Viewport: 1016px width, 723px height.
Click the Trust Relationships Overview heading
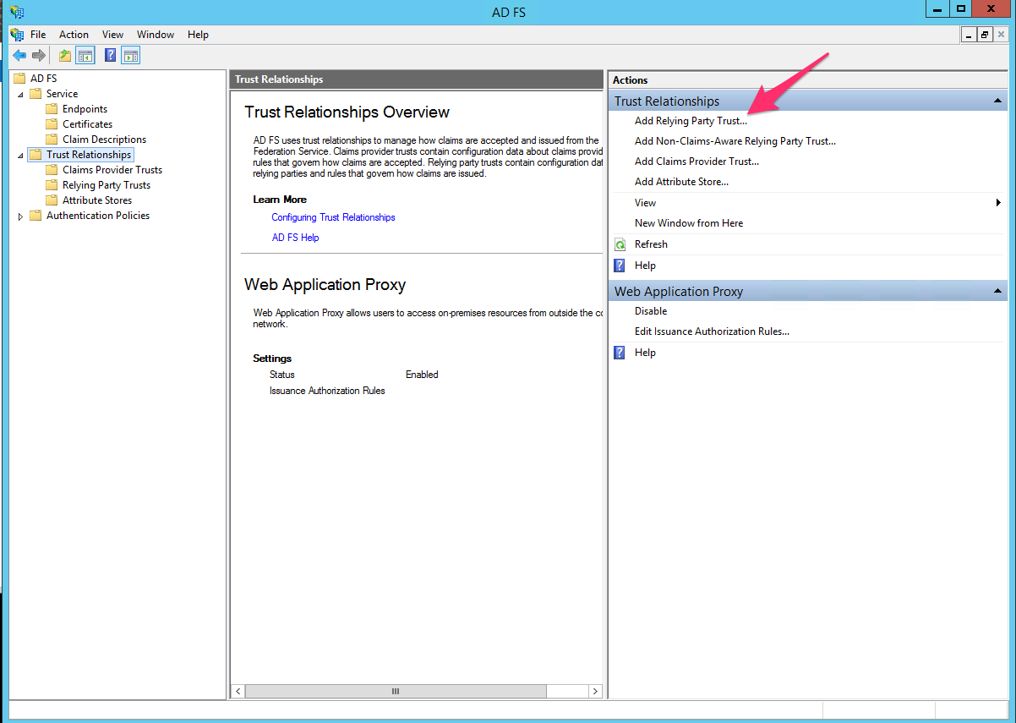(347, 112)
